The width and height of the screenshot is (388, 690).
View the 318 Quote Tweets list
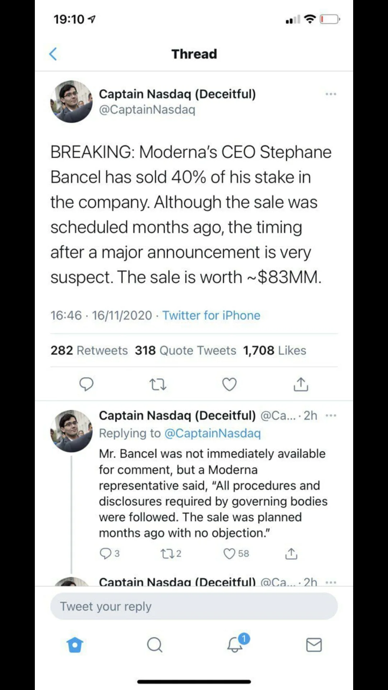pos(185,350)
